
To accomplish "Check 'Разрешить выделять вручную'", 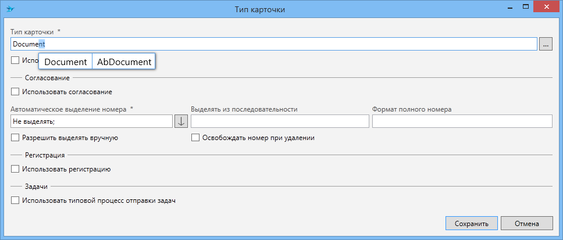I will (x=15, y=138).
